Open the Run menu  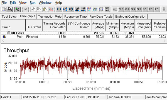[x=33, y=3]
